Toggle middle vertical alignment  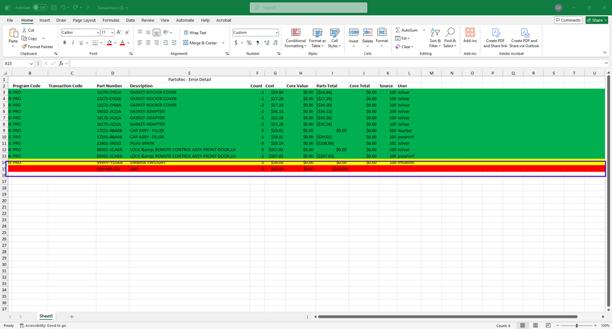[x=148, y=33]
